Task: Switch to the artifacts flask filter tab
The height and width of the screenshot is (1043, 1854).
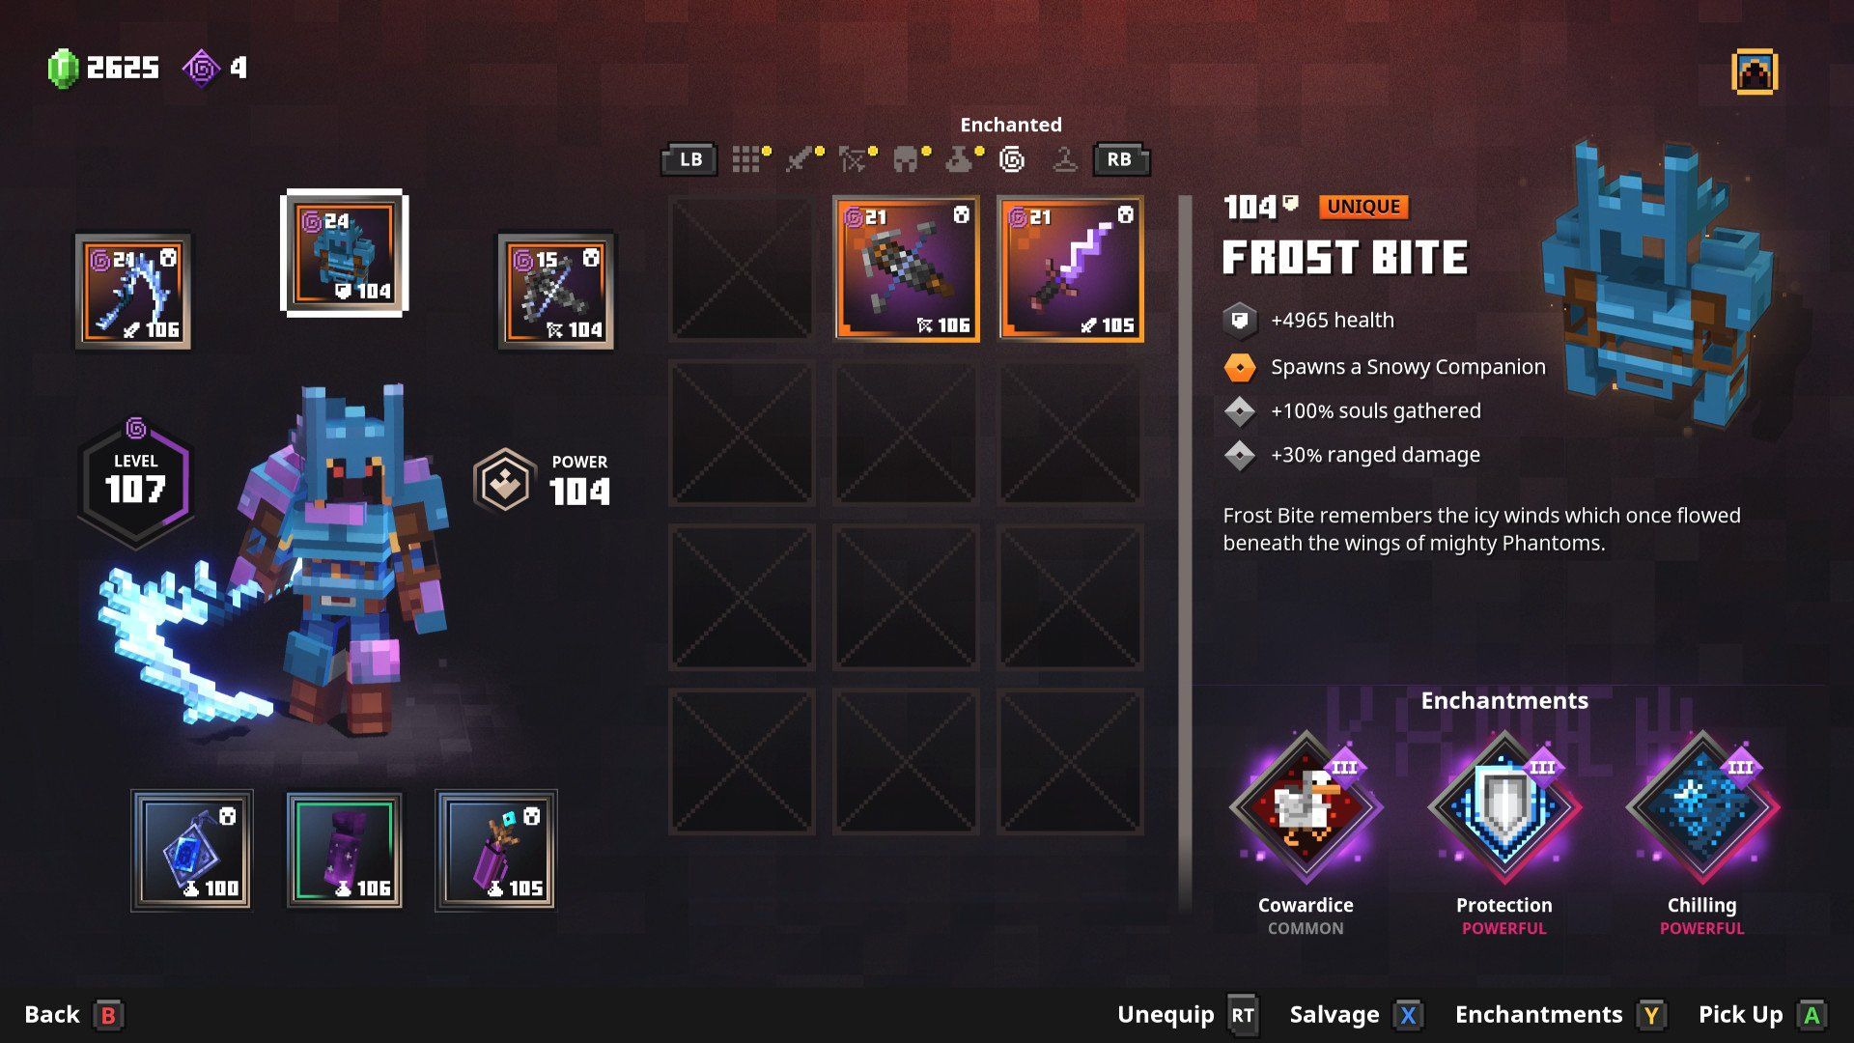Action: click(959, 159)
